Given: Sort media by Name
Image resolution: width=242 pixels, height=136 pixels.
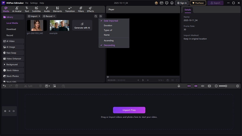Looking at the screenshot, I should [x=107, y=35].
